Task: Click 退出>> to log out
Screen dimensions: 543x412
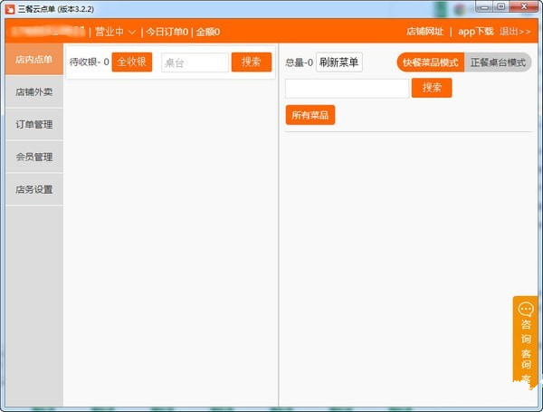Action: [515, 32]
